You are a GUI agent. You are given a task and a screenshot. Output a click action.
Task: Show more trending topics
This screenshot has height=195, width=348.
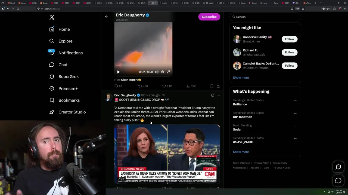click(241, 152)
